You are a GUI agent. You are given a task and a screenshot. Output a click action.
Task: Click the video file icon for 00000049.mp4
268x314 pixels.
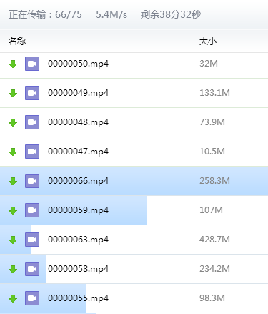coord(32,93)
